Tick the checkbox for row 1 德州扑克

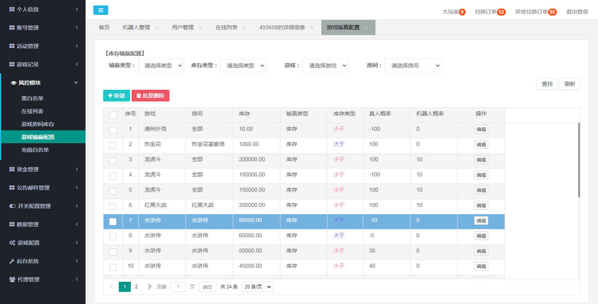pyautogui.click(x=113, y=130)
